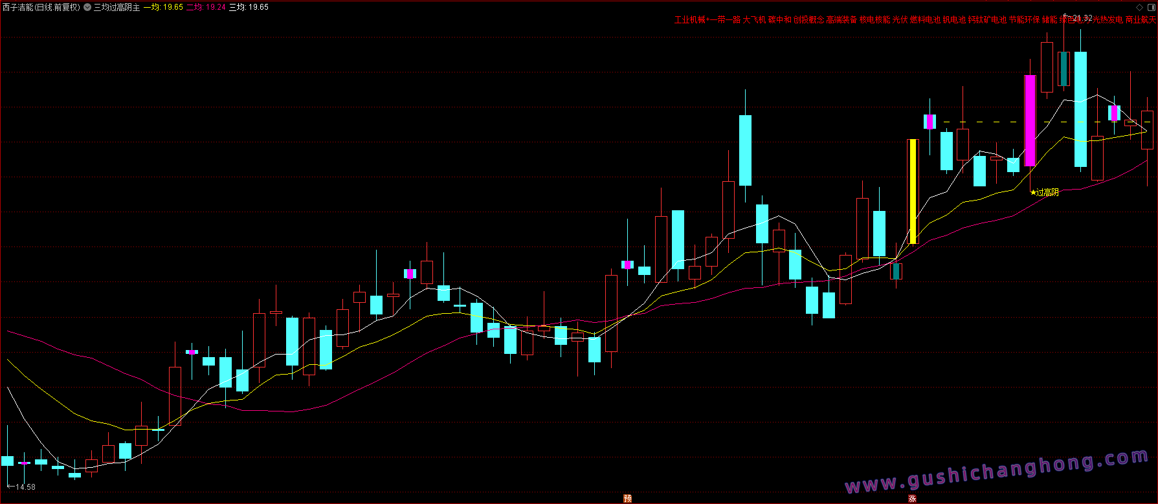1158x504 pixels.
Task: Open the 燃料电池 concept tag
Action: [924, 20]
